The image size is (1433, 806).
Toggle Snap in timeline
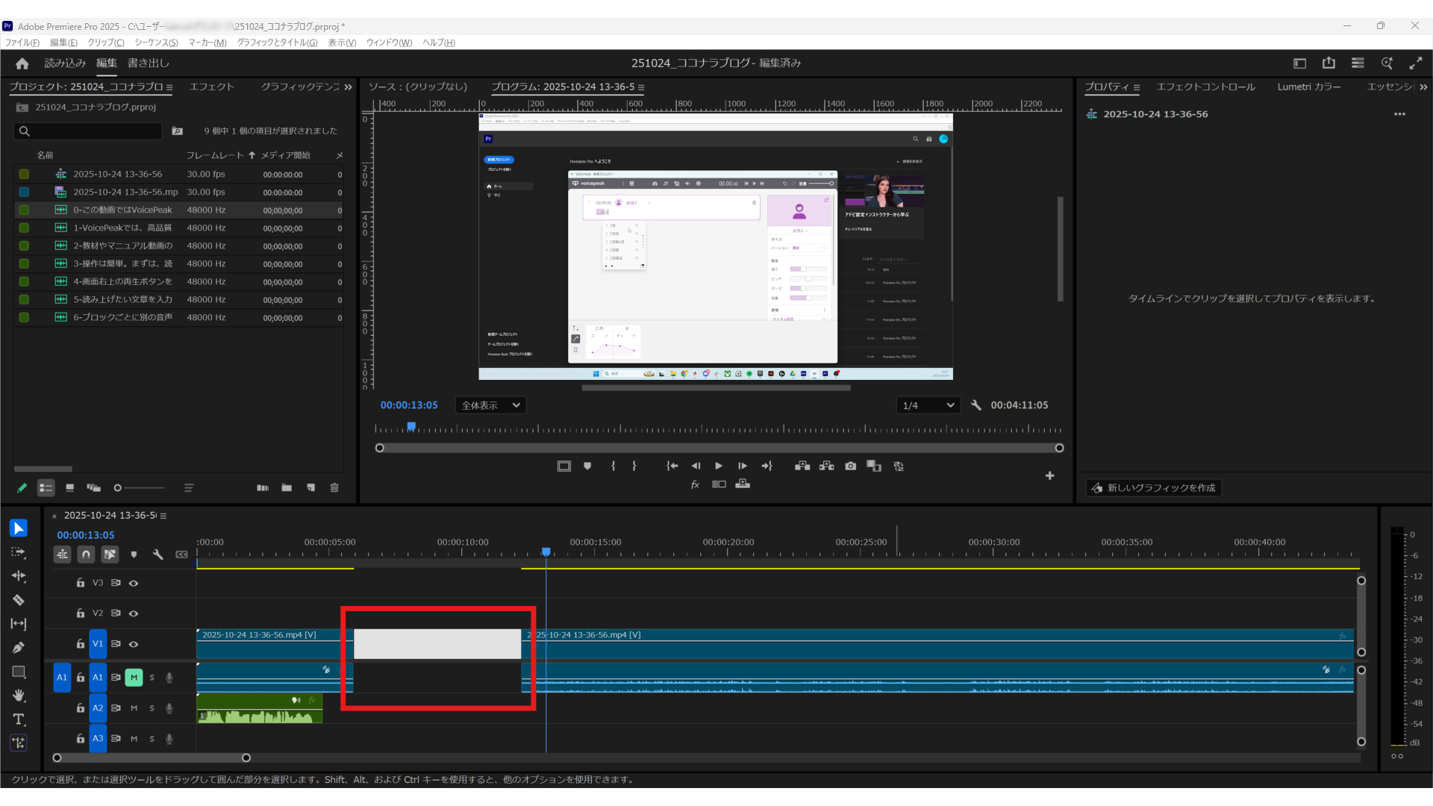coord(87,554)
